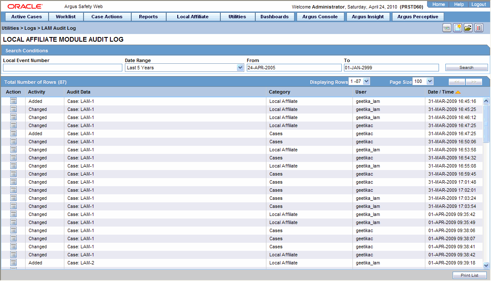Image resolution: width=491 pixels, height=281 pixels.
Task: Click the From date field
Action: (294, 68)
